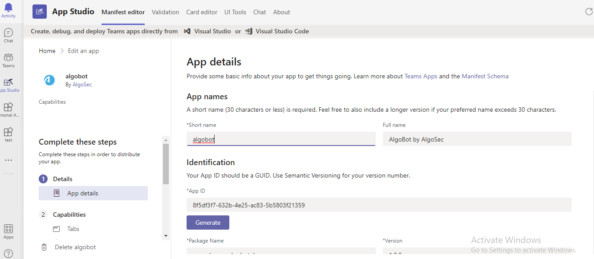Open the Chat tab in App Studio
Image resolution: width=594 pixels, height=259 pixels.
(x=260, y=12)
